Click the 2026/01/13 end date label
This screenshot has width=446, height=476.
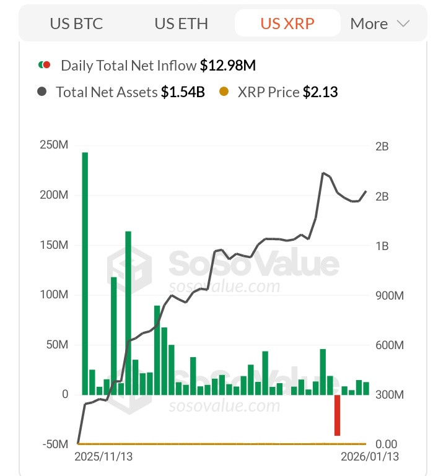pos(370,457)
